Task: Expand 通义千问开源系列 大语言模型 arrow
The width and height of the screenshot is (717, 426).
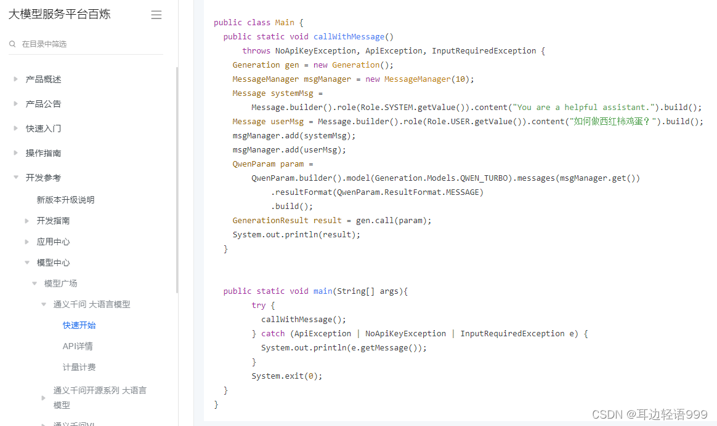Action: click(44, 398)
